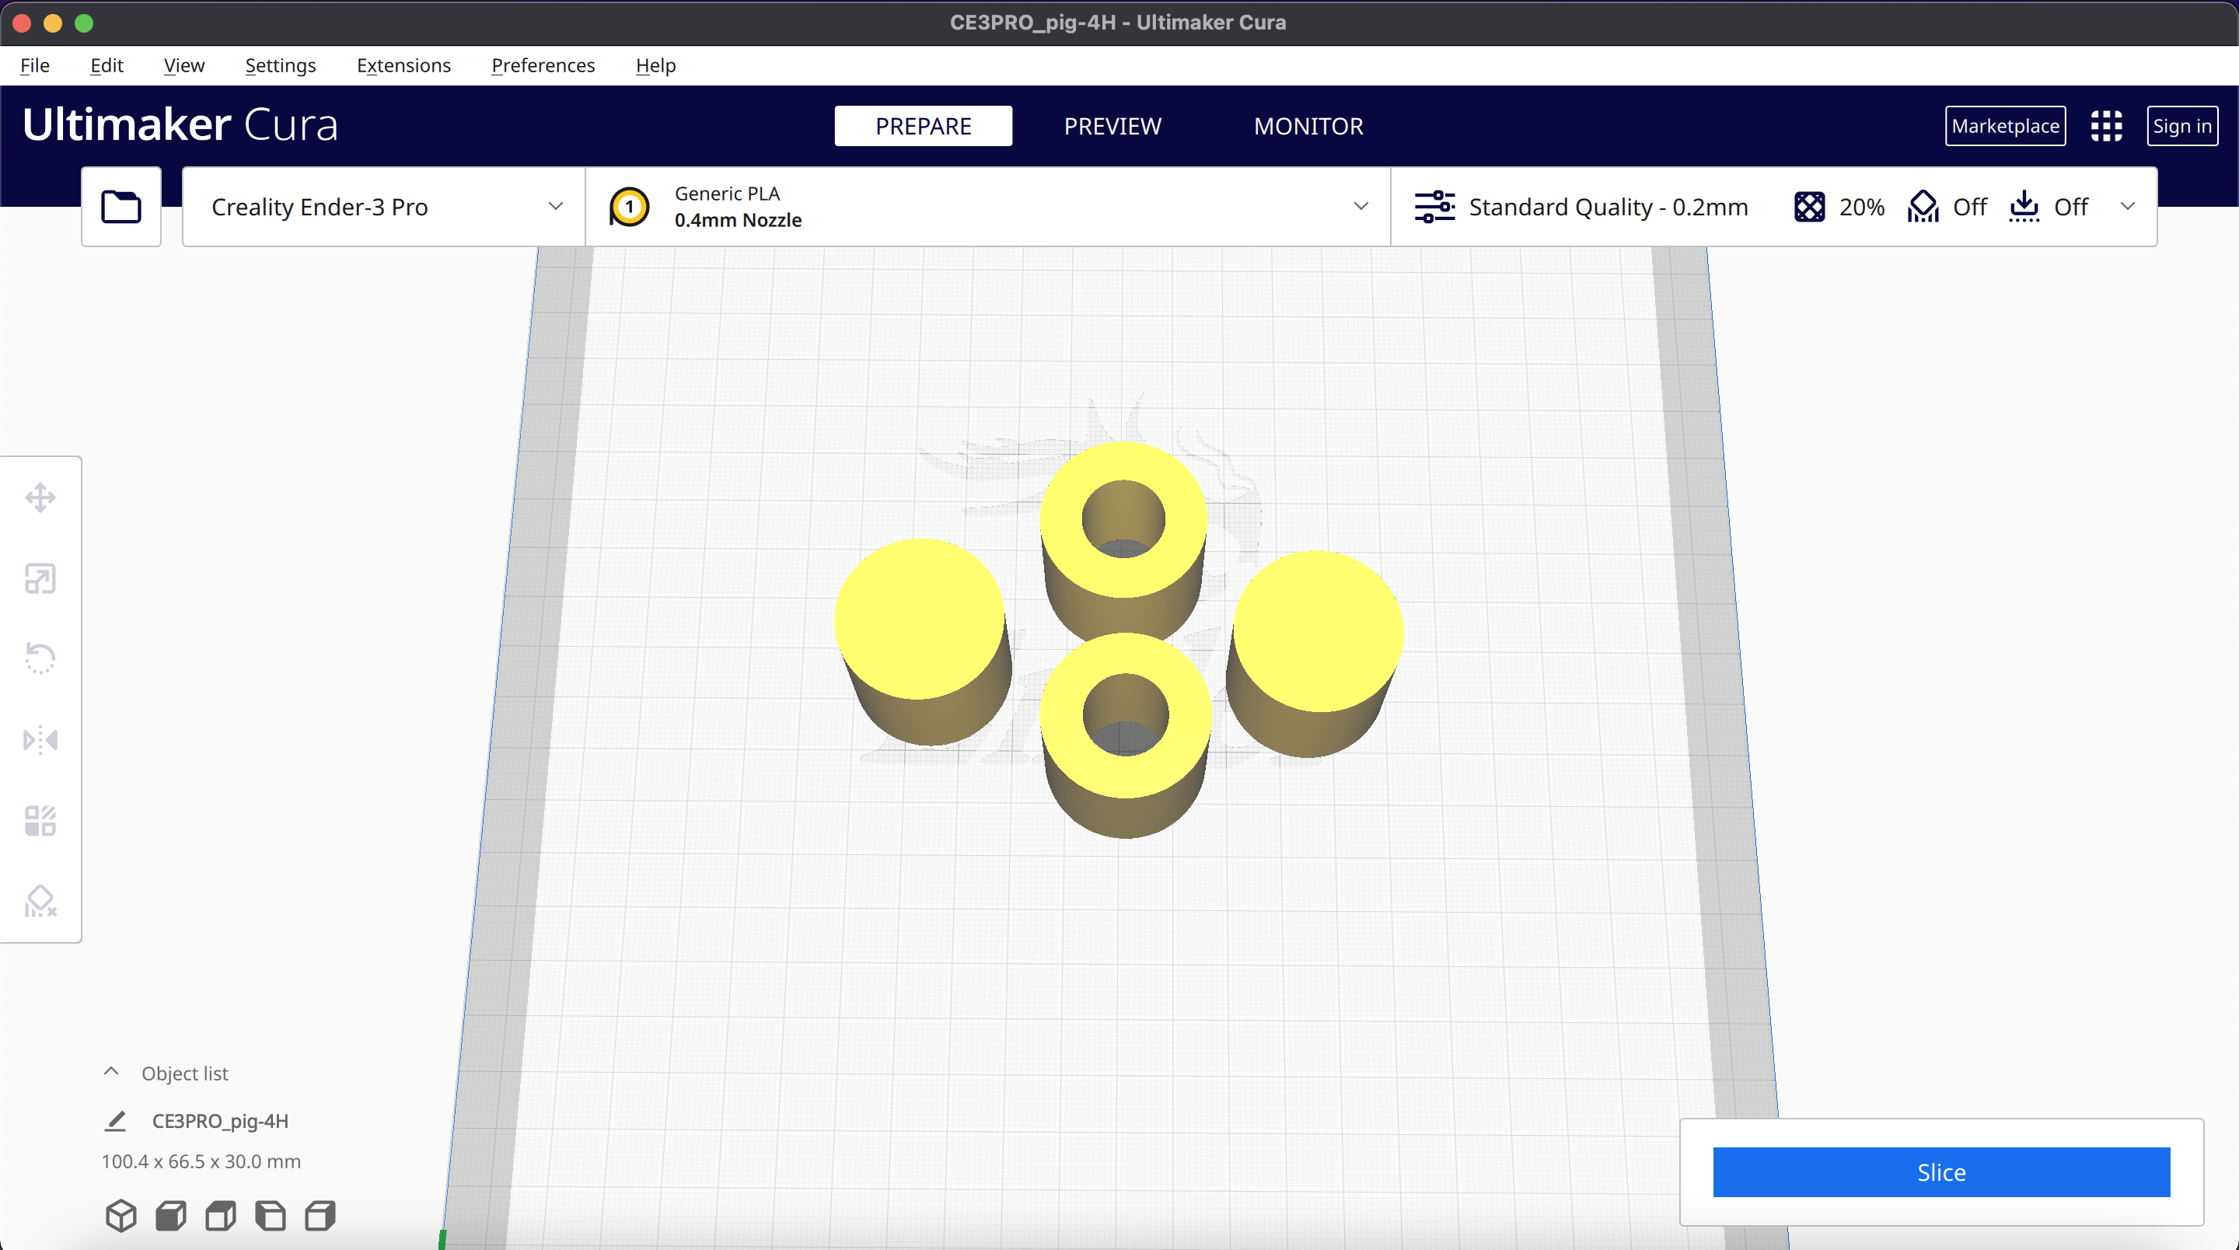Open the Settings menu
The image size is (2239, 1250).
(x=281, y=65)
